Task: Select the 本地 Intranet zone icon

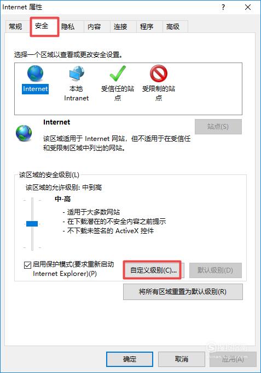Action: click(x=77, y=74)
